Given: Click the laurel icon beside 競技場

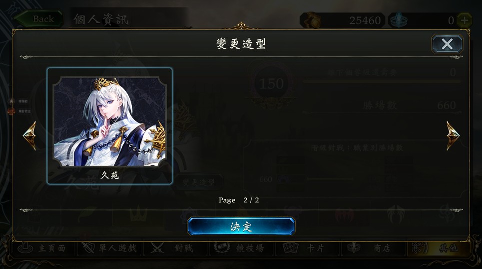Looking at the screenshot, I should click(x=222, y=248).
